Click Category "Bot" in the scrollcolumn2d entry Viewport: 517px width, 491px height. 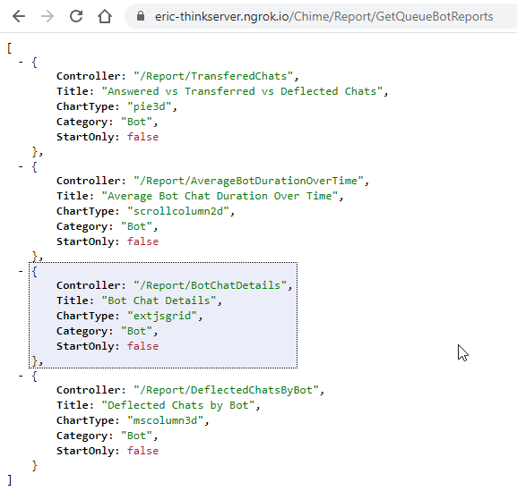pos(136,226)
